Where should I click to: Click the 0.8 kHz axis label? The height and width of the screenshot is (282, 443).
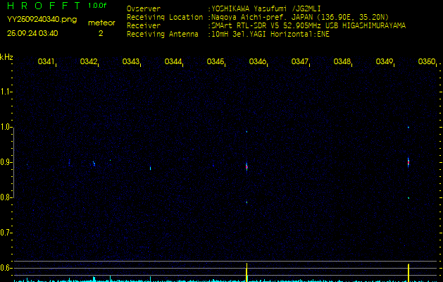pyautogui.click(x=6, y=197)
